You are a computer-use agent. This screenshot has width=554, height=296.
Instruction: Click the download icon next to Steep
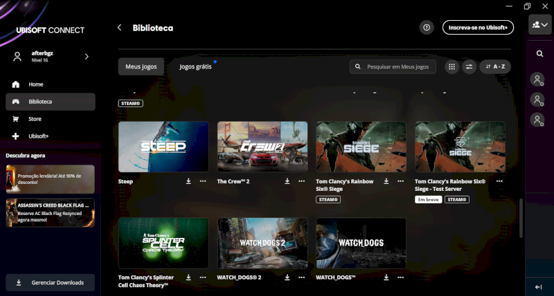tap(188, 181)
